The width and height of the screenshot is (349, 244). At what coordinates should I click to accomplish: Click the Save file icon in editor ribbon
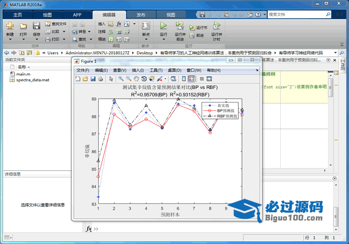[x=37, y=26]
